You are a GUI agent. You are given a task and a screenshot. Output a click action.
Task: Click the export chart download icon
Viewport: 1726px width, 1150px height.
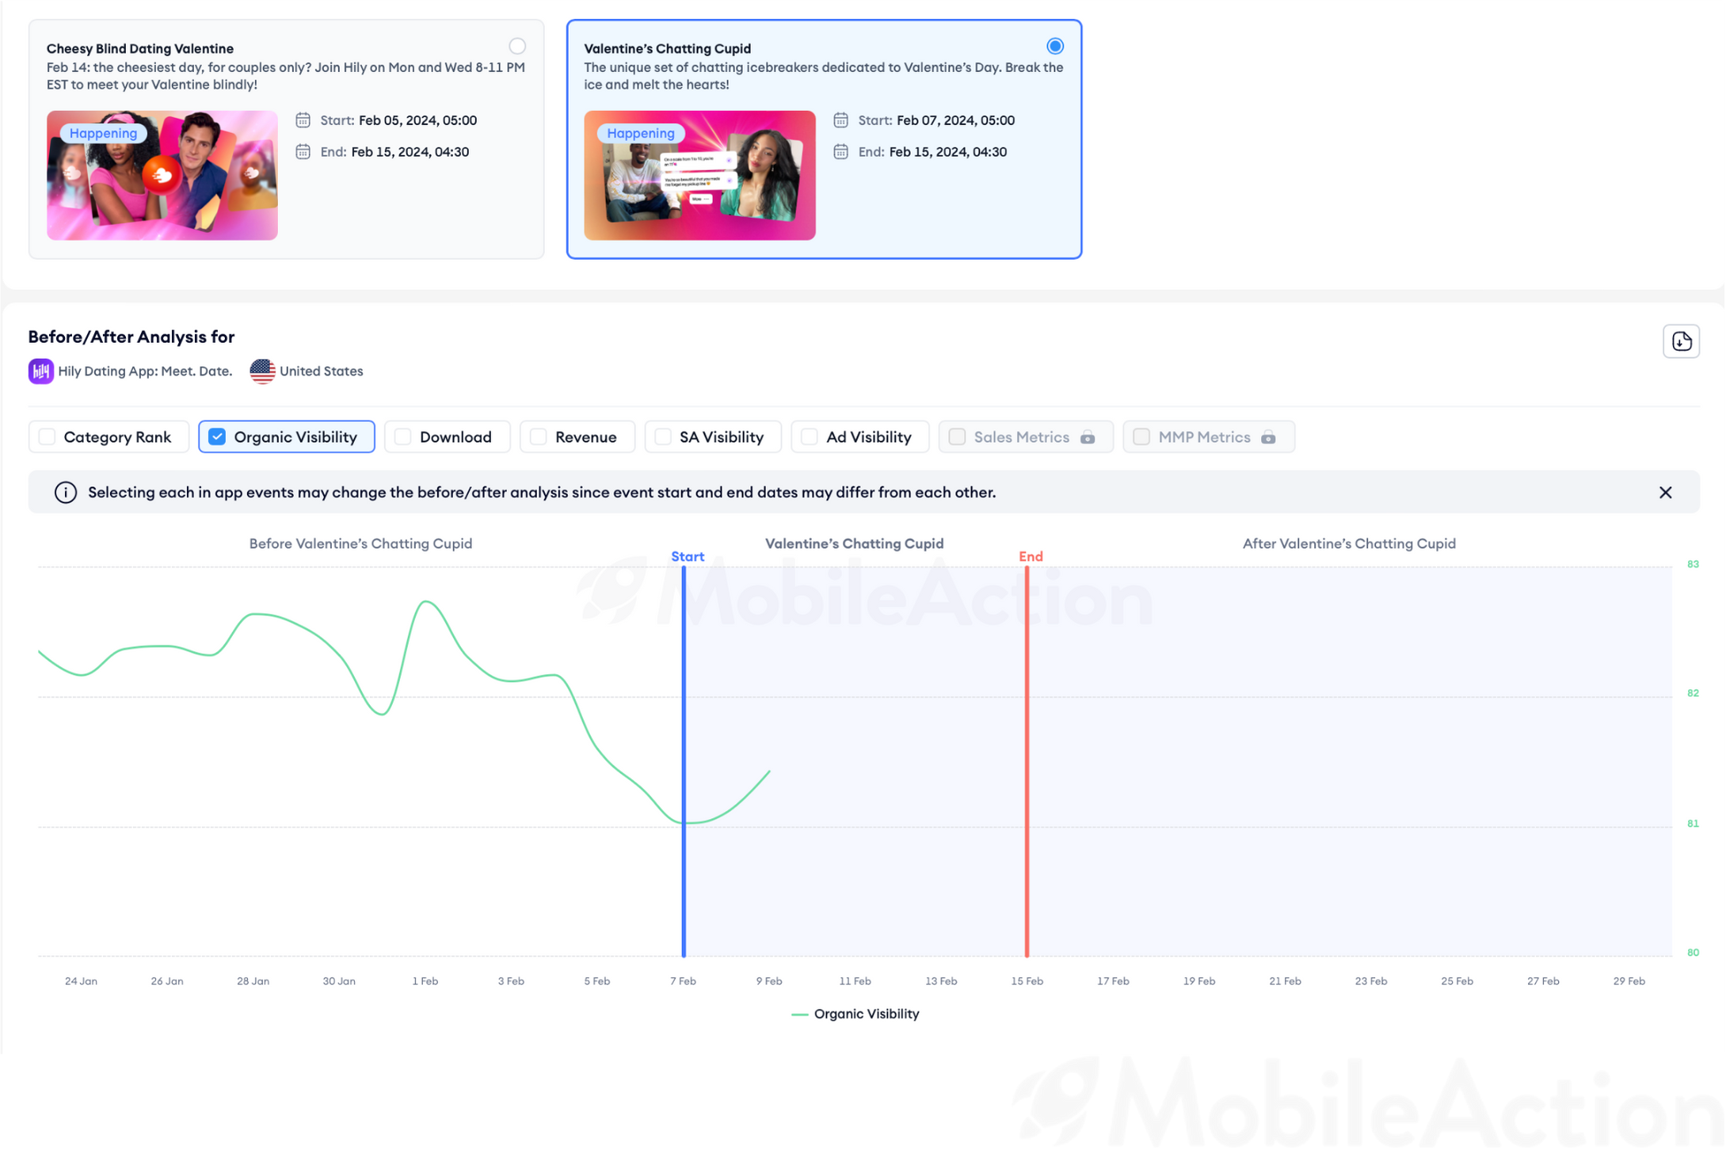click(1680, 341)
